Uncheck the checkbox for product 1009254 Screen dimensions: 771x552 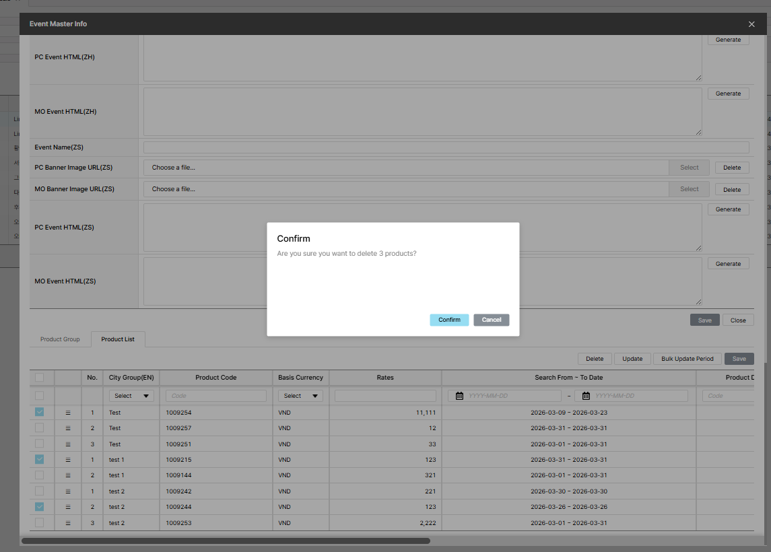pyautogui.click(x=40, y=412)
